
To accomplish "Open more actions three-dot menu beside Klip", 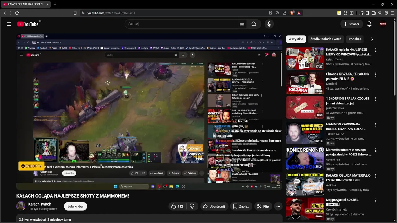I will [278, 206].
